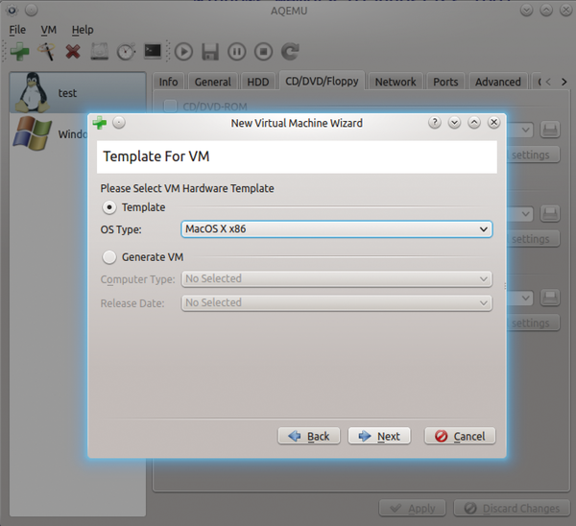Open the OS Type dropdown

click(336, 229)
